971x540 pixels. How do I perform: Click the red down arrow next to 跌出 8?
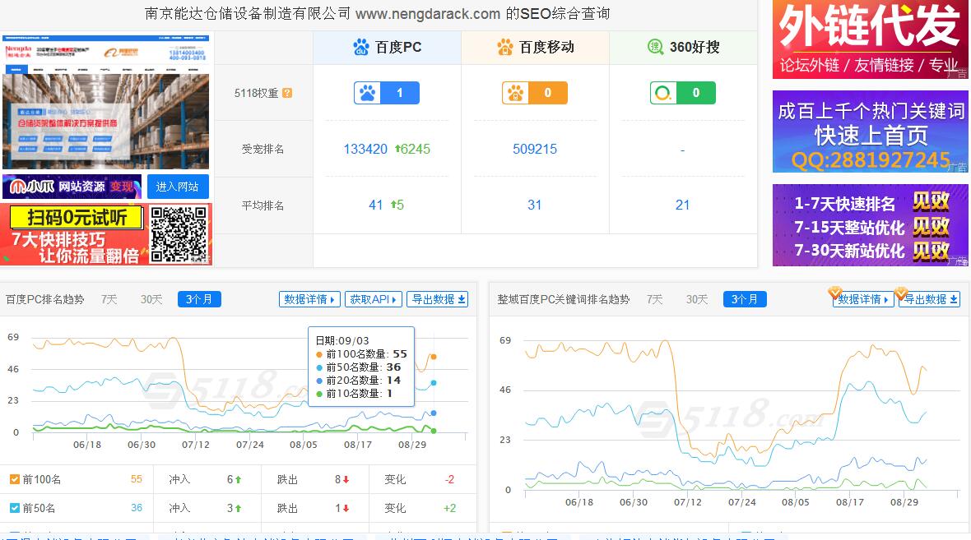click(346, 479)
